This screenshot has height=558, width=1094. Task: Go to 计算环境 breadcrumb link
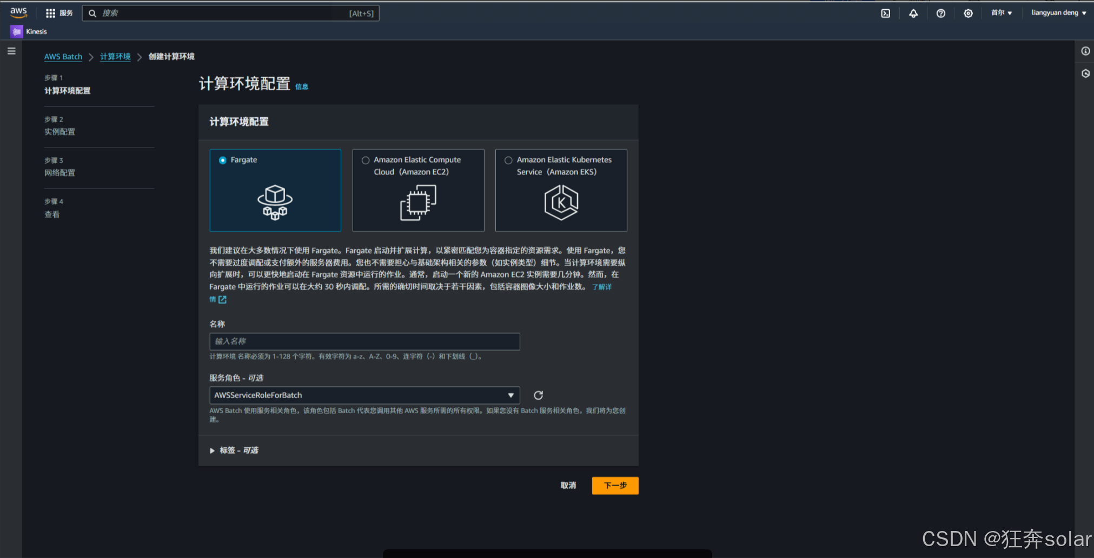point(115,57)
